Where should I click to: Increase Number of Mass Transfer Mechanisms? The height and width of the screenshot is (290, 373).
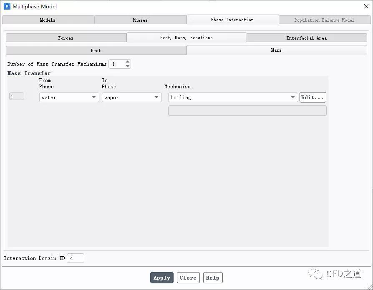[128, 62]
